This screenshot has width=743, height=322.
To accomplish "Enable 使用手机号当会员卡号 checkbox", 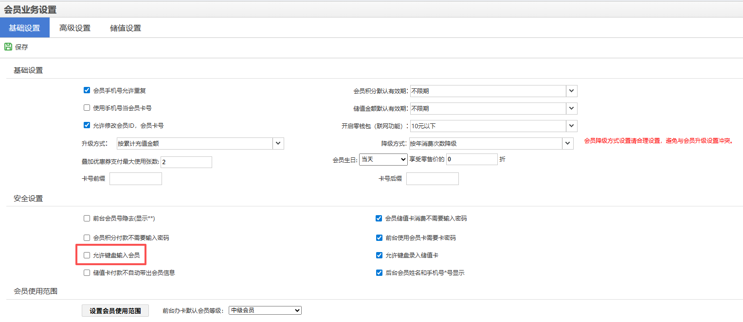I will [87, 108].
